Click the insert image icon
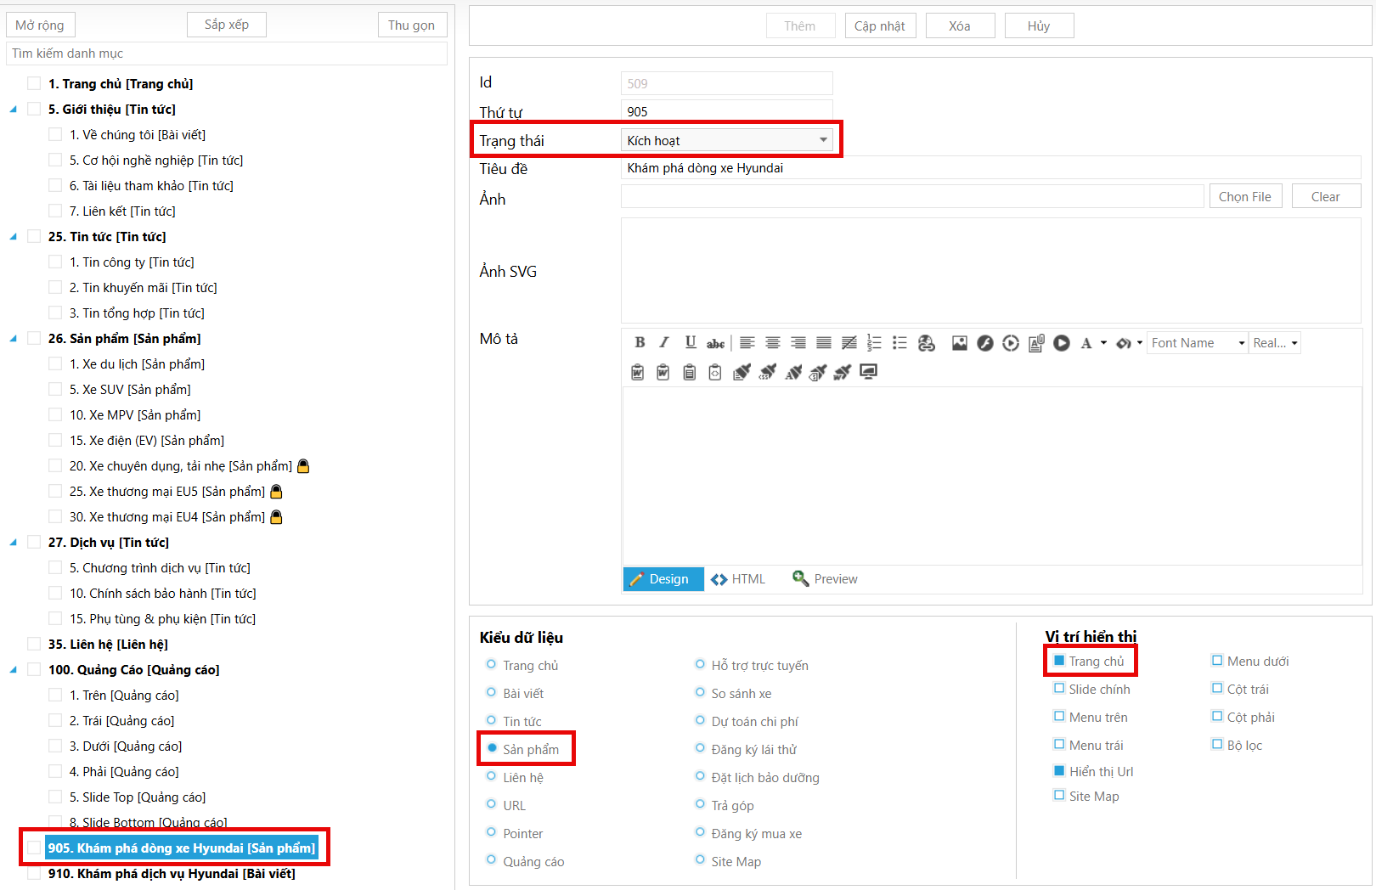 tap(959, 342)
